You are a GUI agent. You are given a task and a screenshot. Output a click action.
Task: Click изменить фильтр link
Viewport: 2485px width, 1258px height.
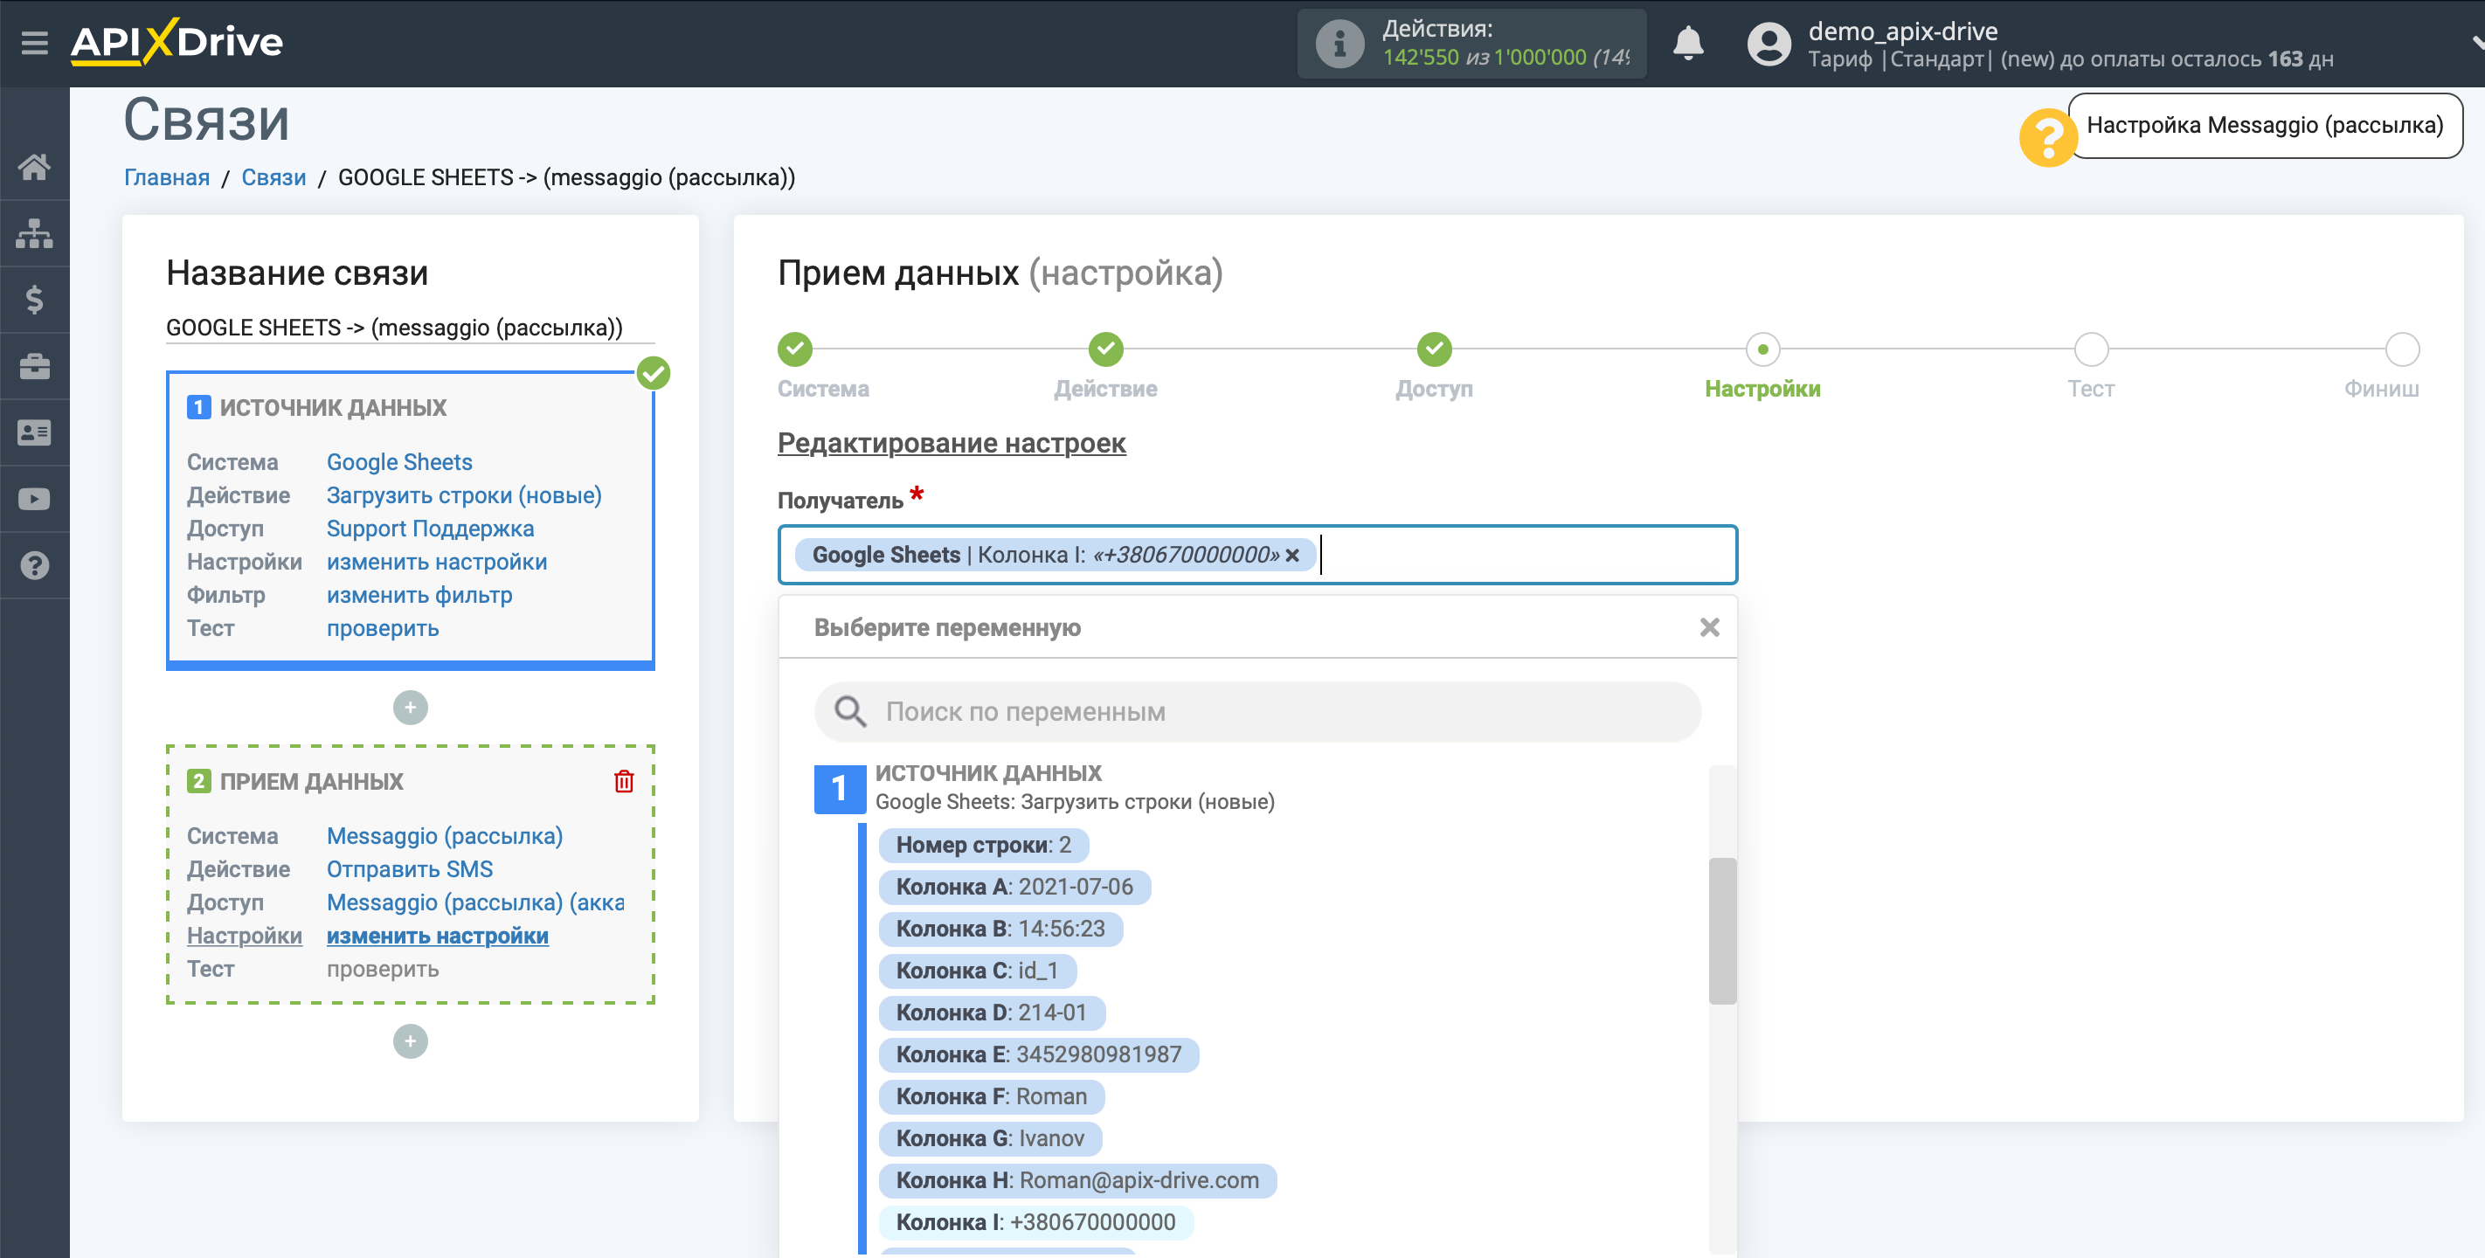[419, 595]
